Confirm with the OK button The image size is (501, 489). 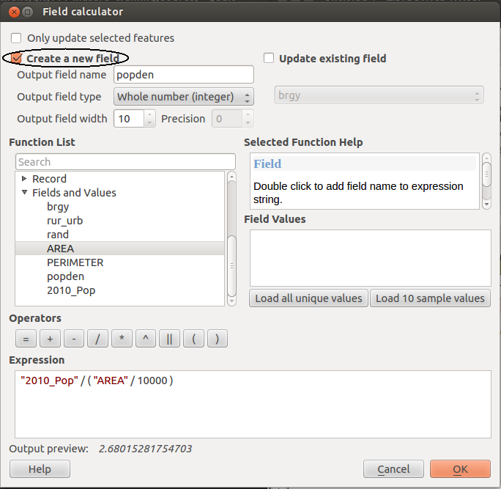point(460,469)
